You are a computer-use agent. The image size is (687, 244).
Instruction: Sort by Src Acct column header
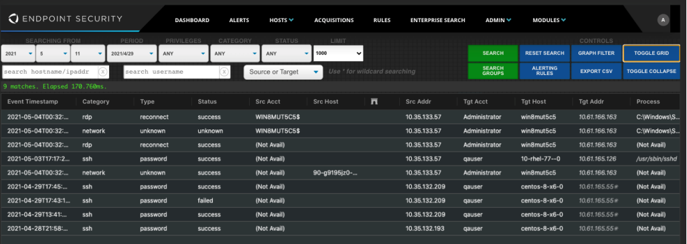(268, 101)
